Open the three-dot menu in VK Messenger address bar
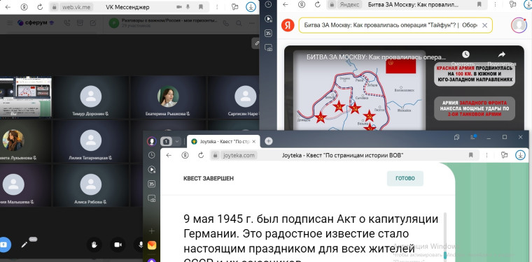This screenshot has width=532, height=262. pyautogui.click(x=217, y=7)
